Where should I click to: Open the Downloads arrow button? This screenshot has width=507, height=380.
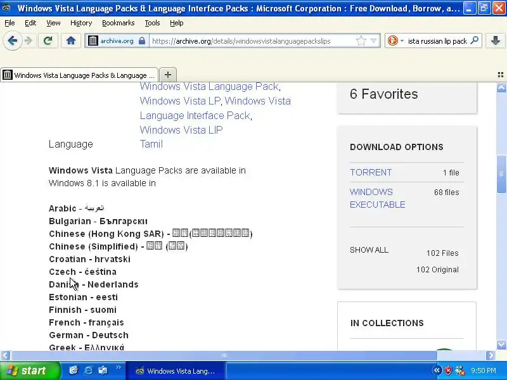click(x=496, y=41)
